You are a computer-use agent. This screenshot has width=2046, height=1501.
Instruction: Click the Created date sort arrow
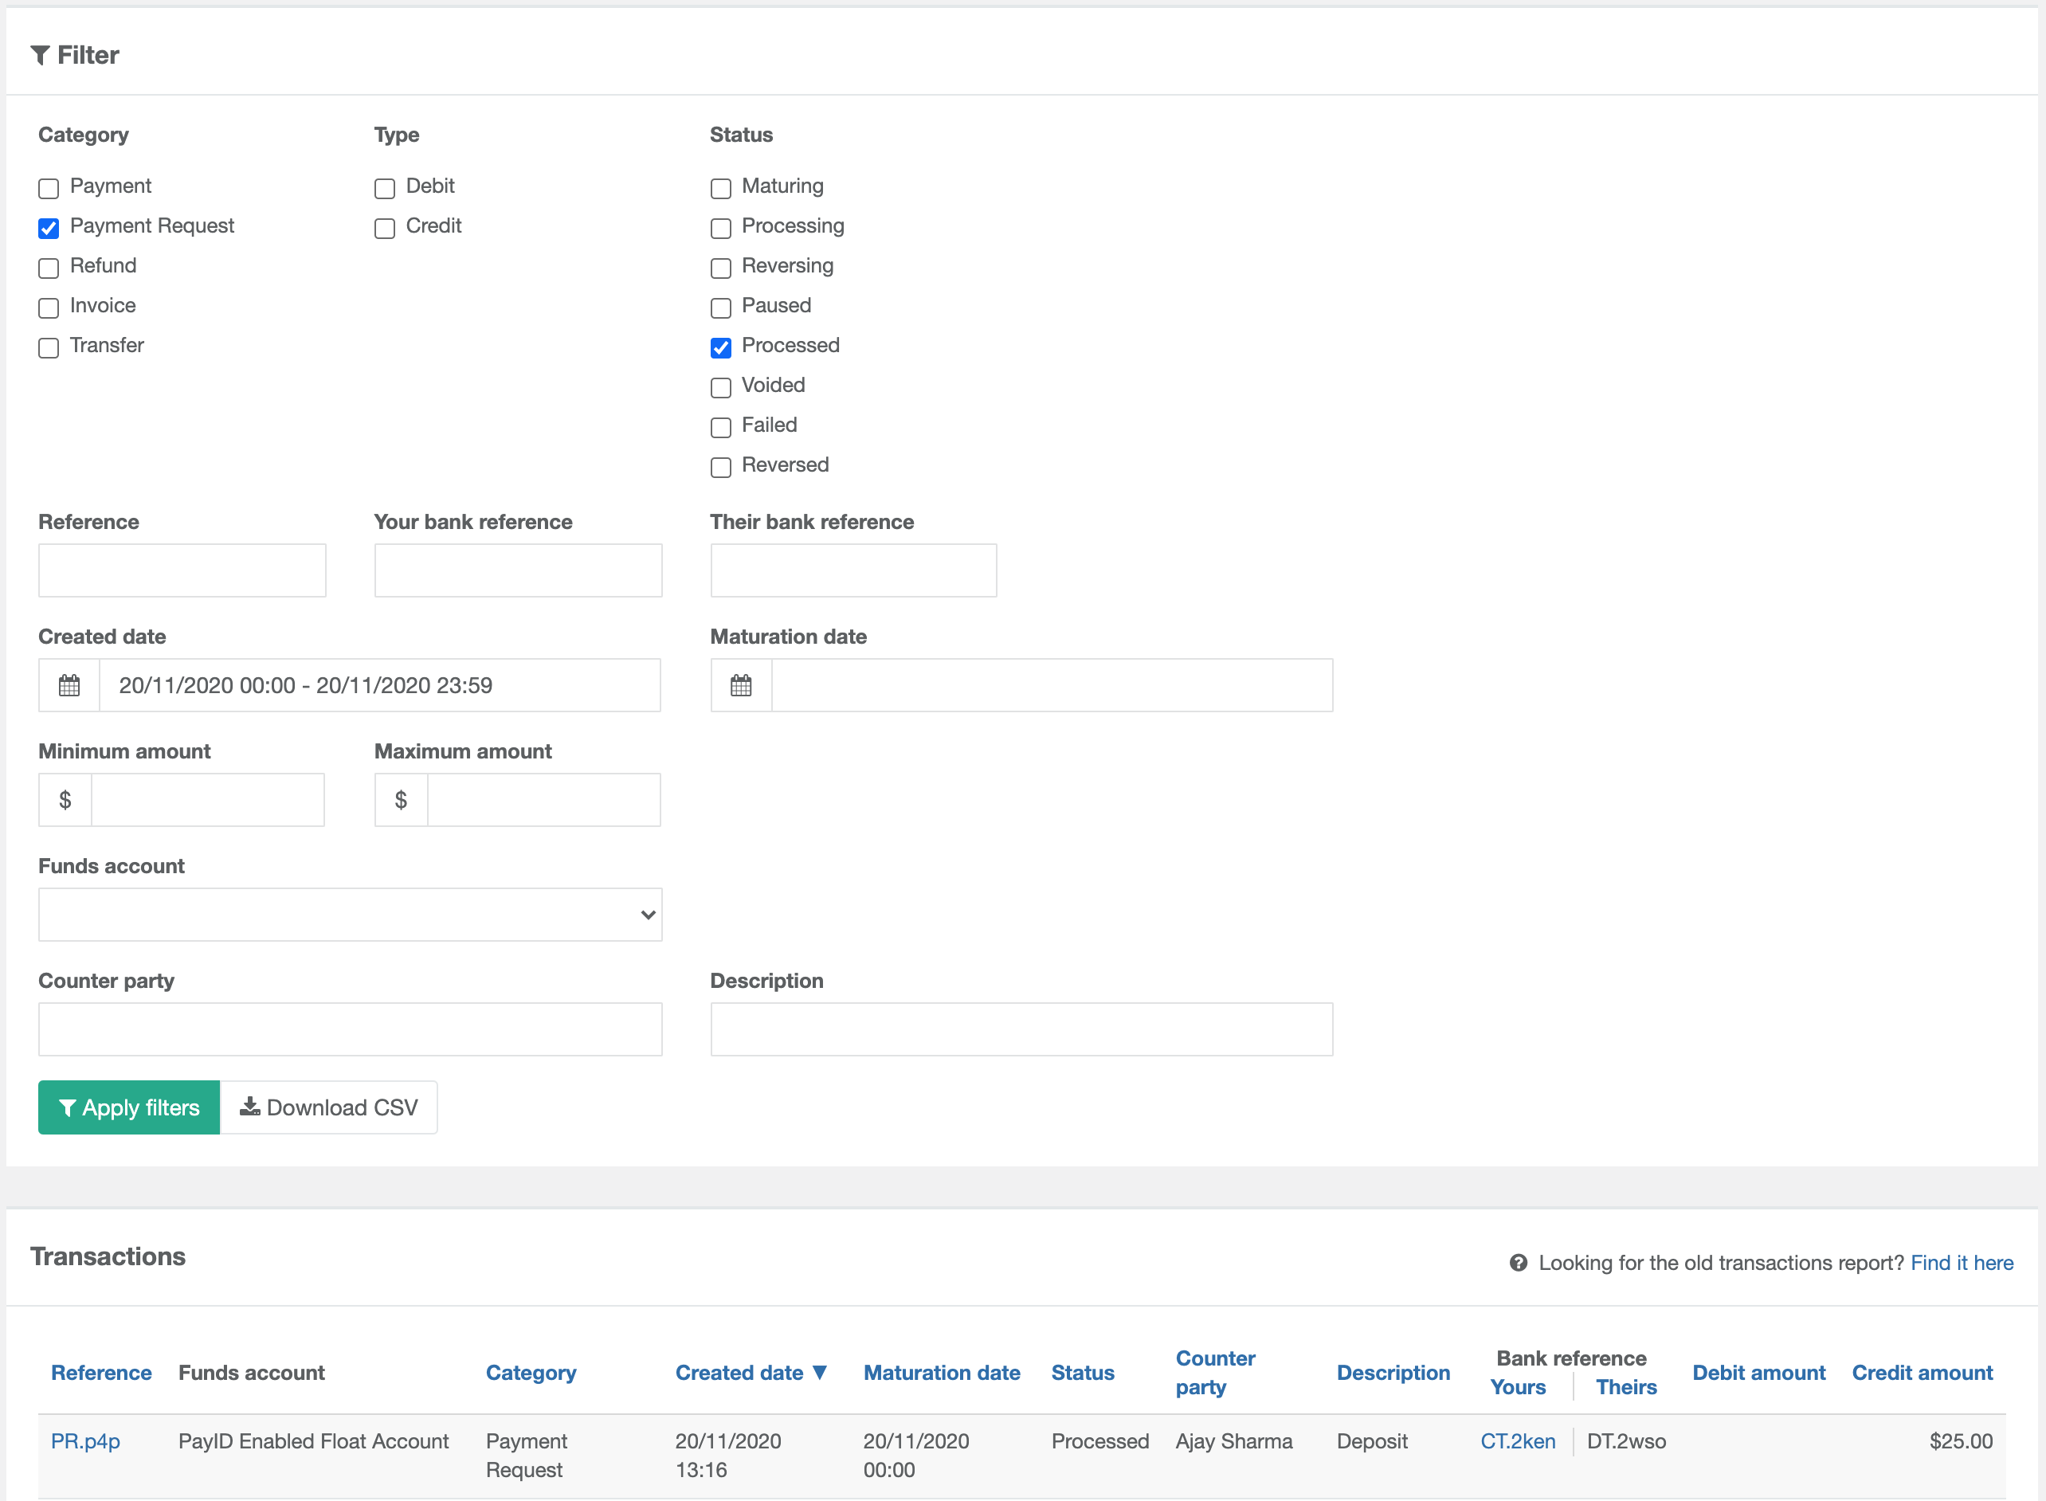coord(820,1372)
